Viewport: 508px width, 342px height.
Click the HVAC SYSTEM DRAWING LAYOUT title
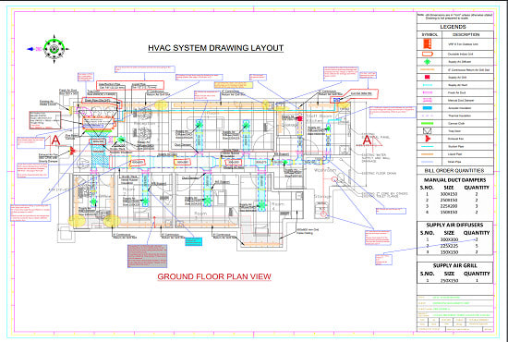216,48
